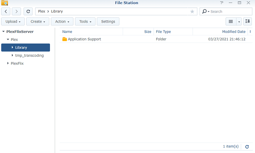255x153 pixels.
Task: Add current folder to favorites star
Action: tap(192, 11)
